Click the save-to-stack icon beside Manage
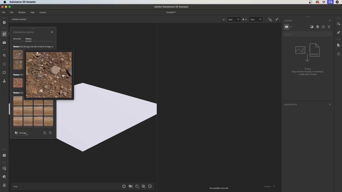342x192 pixels. pyautogui.click(x=45, y=133)
